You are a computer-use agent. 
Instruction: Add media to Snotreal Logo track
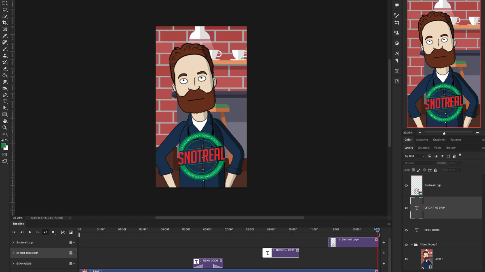tap(384, 242)
